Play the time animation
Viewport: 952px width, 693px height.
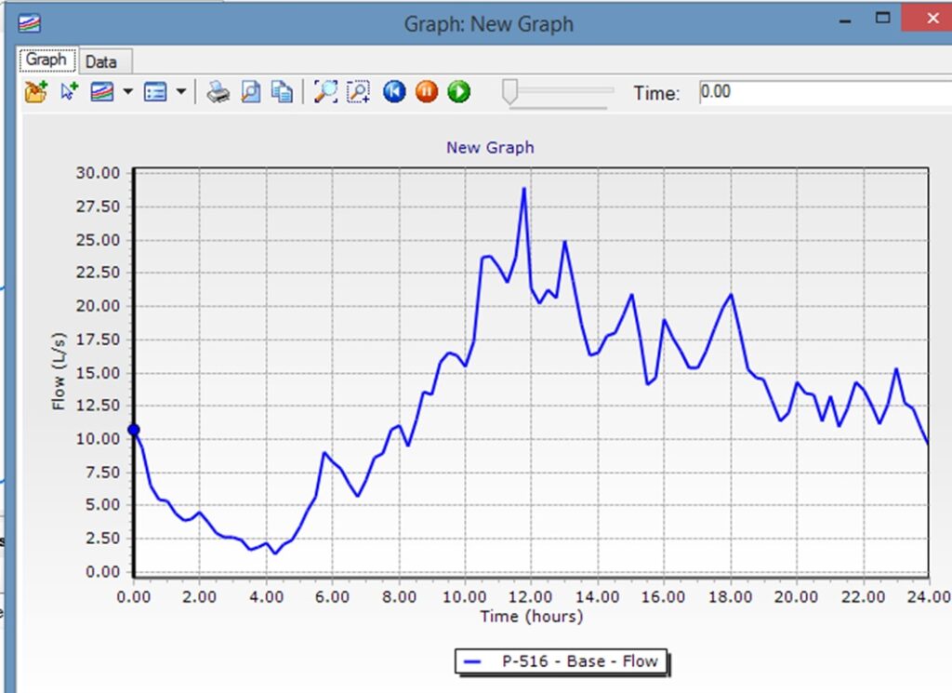458,92
